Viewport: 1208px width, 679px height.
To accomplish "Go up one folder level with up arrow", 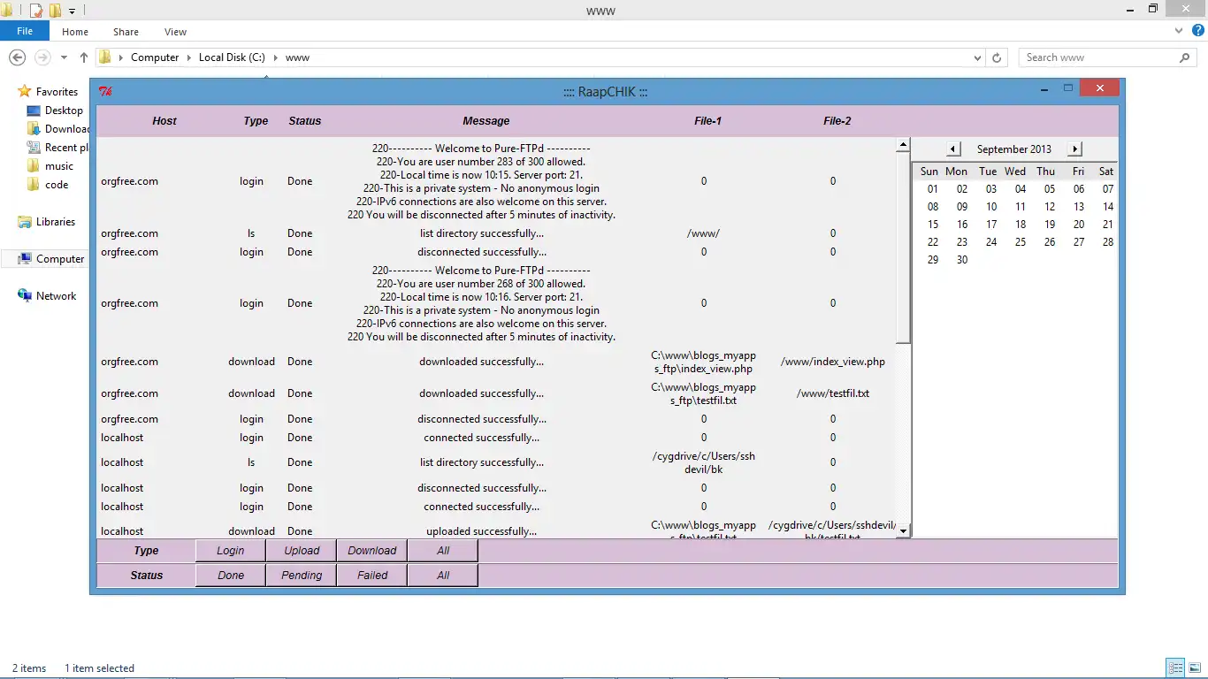I will tap(84, 57).
